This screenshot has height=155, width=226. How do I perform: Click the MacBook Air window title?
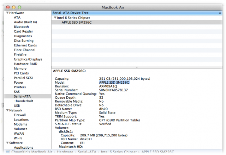point(113,7)
